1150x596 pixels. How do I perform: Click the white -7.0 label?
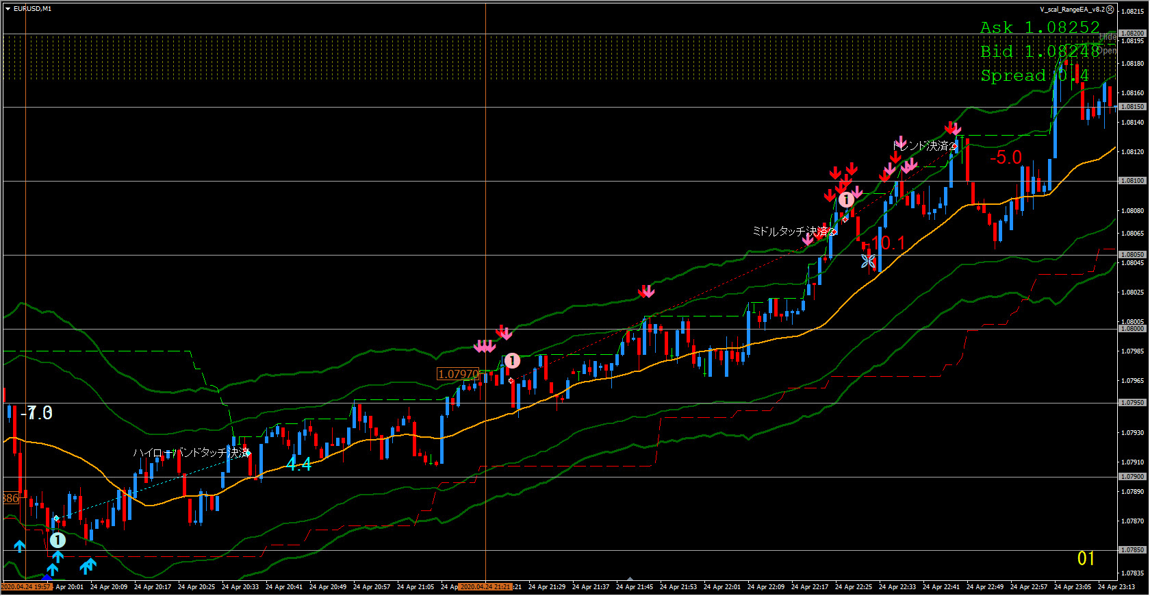point(37,413)
